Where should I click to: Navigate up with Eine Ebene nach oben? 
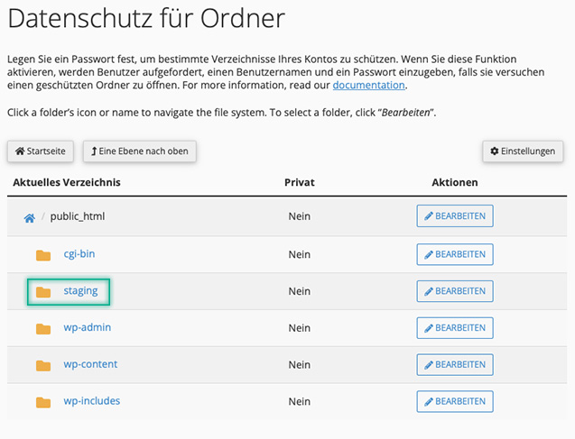pos(140,151)
